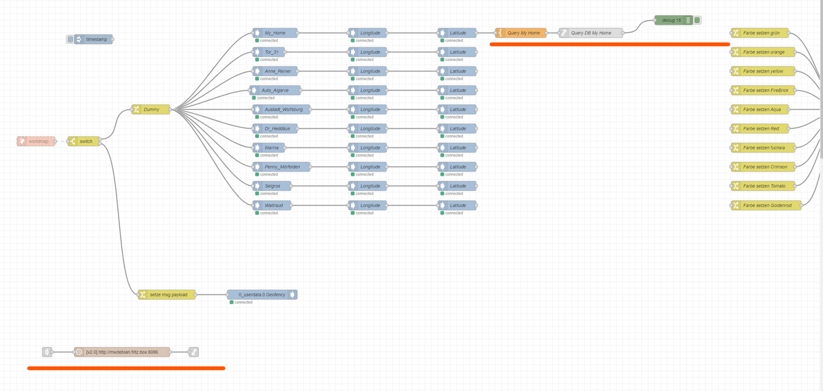Click the Farbe setzen orange change icon
Image resolution: width=823 pixels, height=391 pixels.
(x=736, y=52)
